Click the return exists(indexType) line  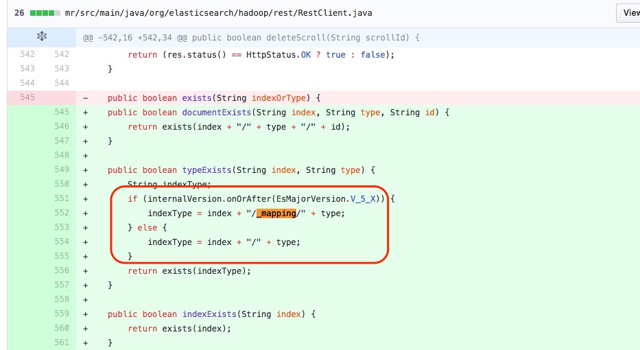click(x=189, y=271)
